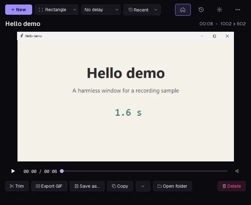This screenshot has width=251, height=205.
Task: Click the Trim button
Action: click(17, 186)
